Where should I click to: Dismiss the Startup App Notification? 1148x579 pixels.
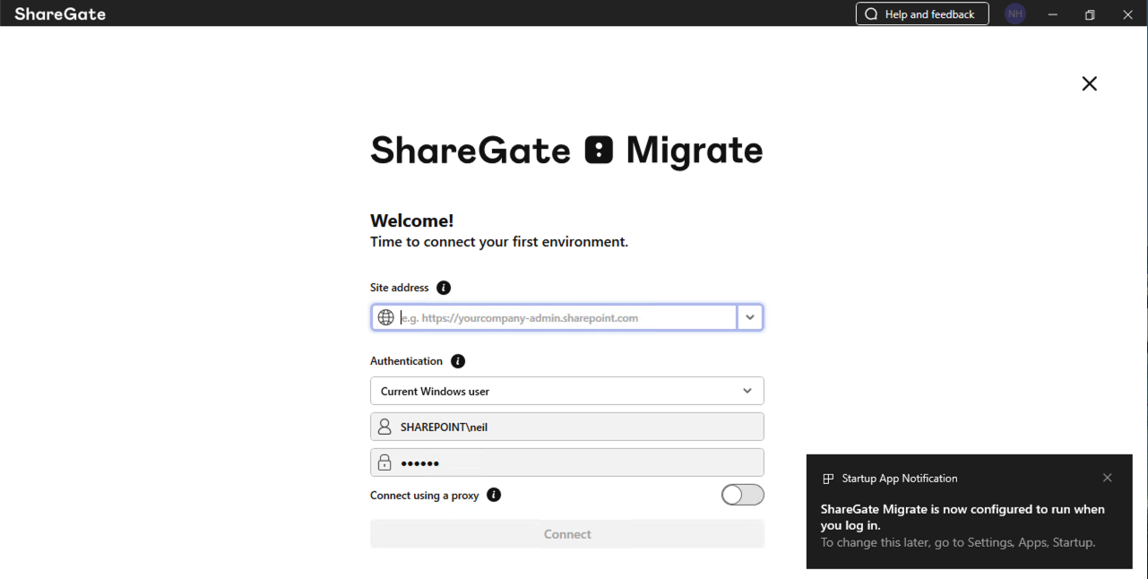[1108, 478]
